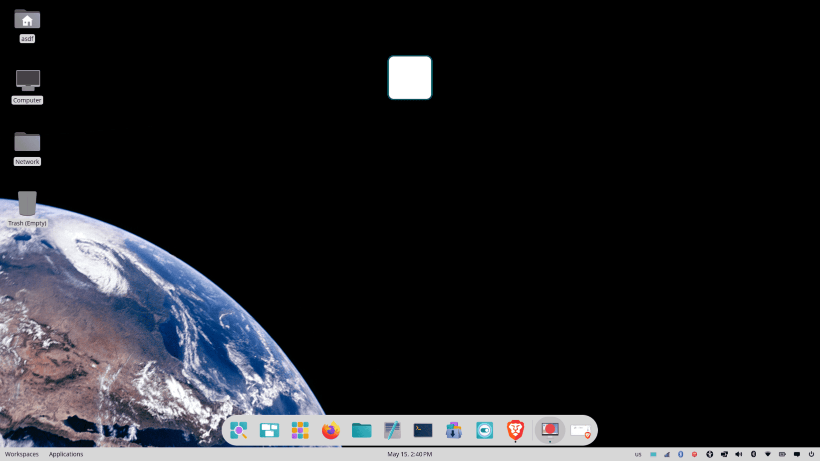Launch Firefox from the dock

coord(331,430)
